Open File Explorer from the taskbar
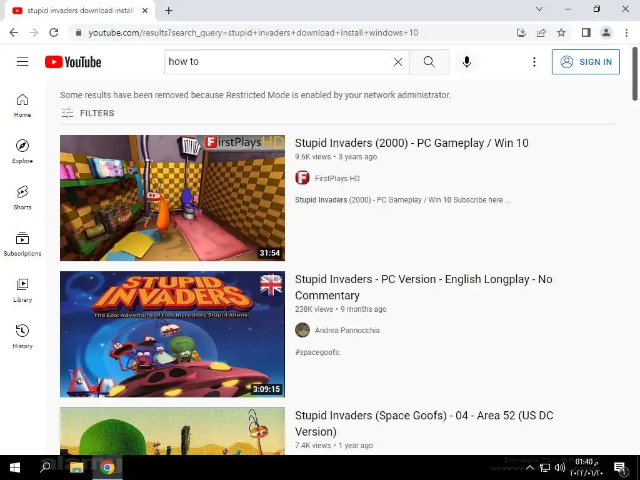The height and width of the screenshot is (480, 640). [76, 467]
